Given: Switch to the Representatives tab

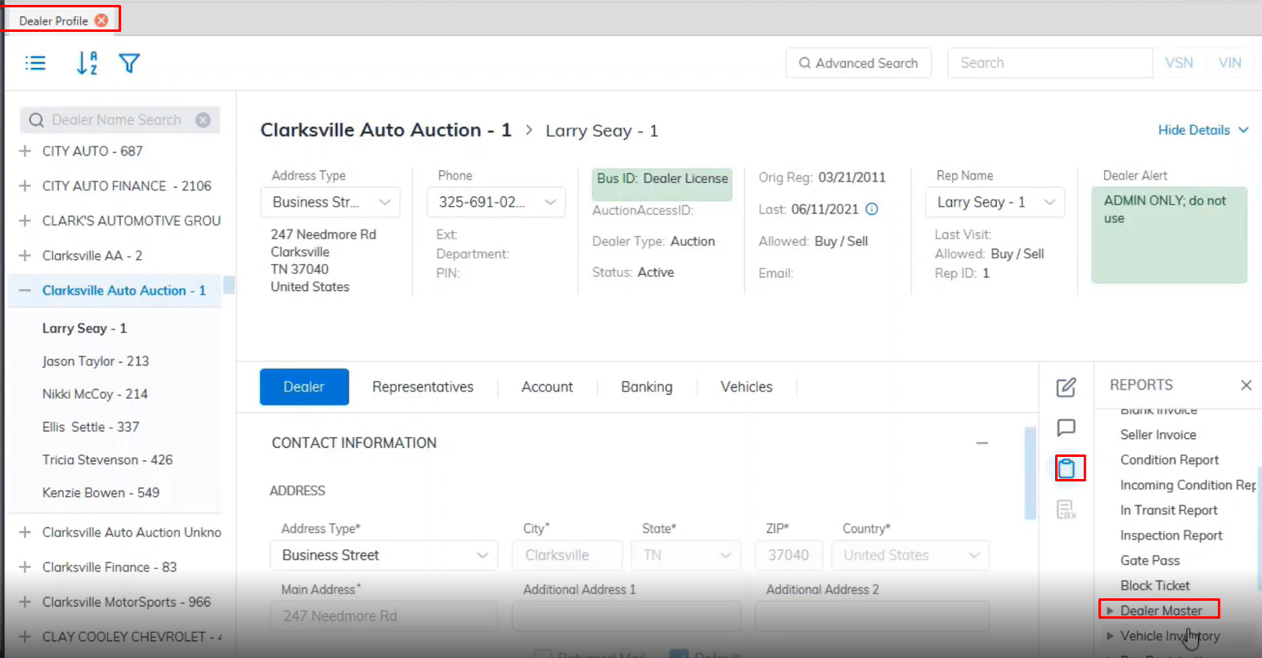Looking at the screenshot, I should click(422, 387).
